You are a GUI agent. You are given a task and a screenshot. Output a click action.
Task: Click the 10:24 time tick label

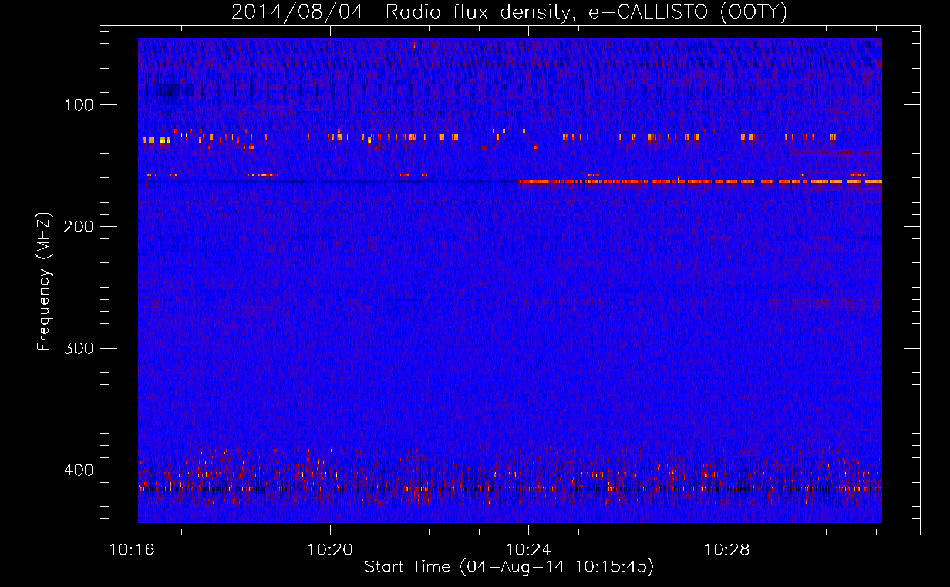[x=528, y=549]
